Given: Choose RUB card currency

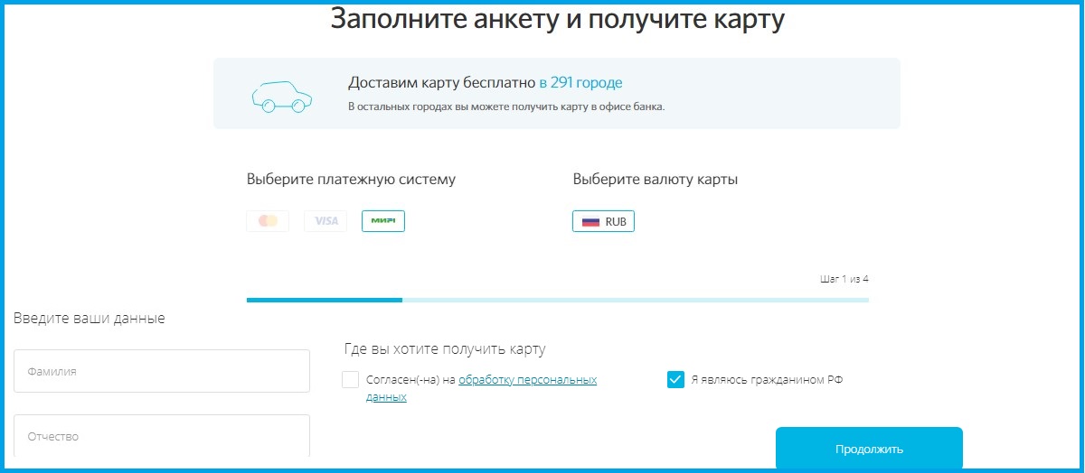Looking at the screenshot, I should tap(603, 221).
